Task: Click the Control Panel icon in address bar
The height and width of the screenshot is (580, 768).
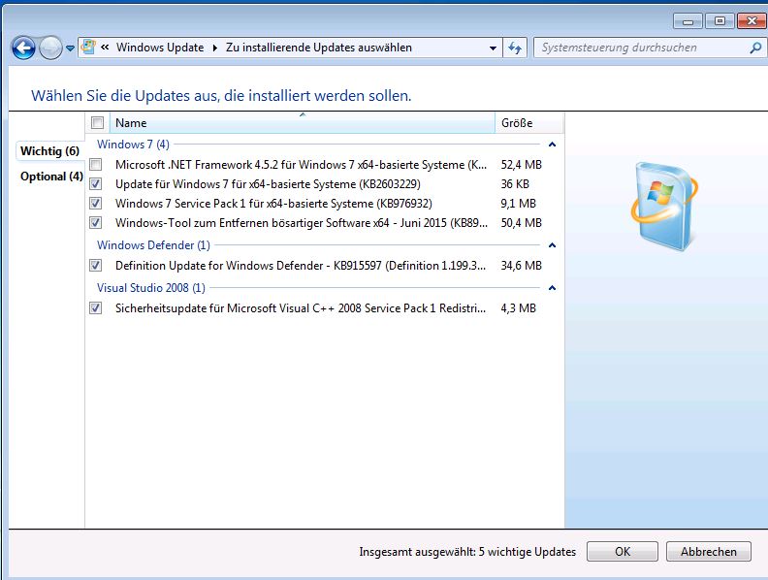Action: pyautogui.click(x=88, y=47)
